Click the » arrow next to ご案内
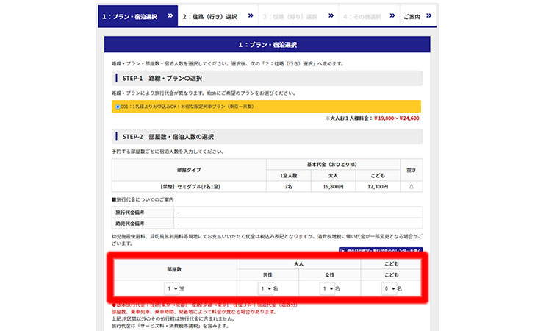The image size is (535, 331). (x=429, y=15)
